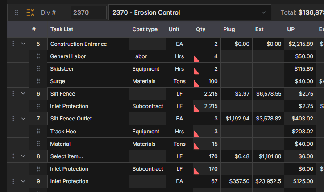Click the Cost type column header

(x=145, y=29)
